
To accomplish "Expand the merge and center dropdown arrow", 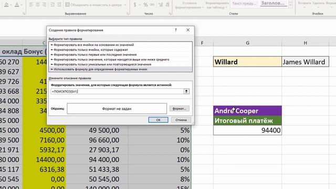I will [x=125, y=5].
